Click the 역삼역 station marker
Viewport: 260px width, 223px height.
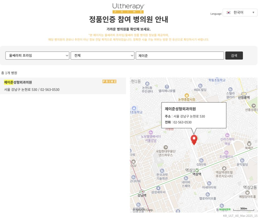click(197, 170)
